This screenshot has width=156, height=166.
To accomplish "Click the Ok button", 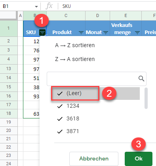I will point(139,158).
